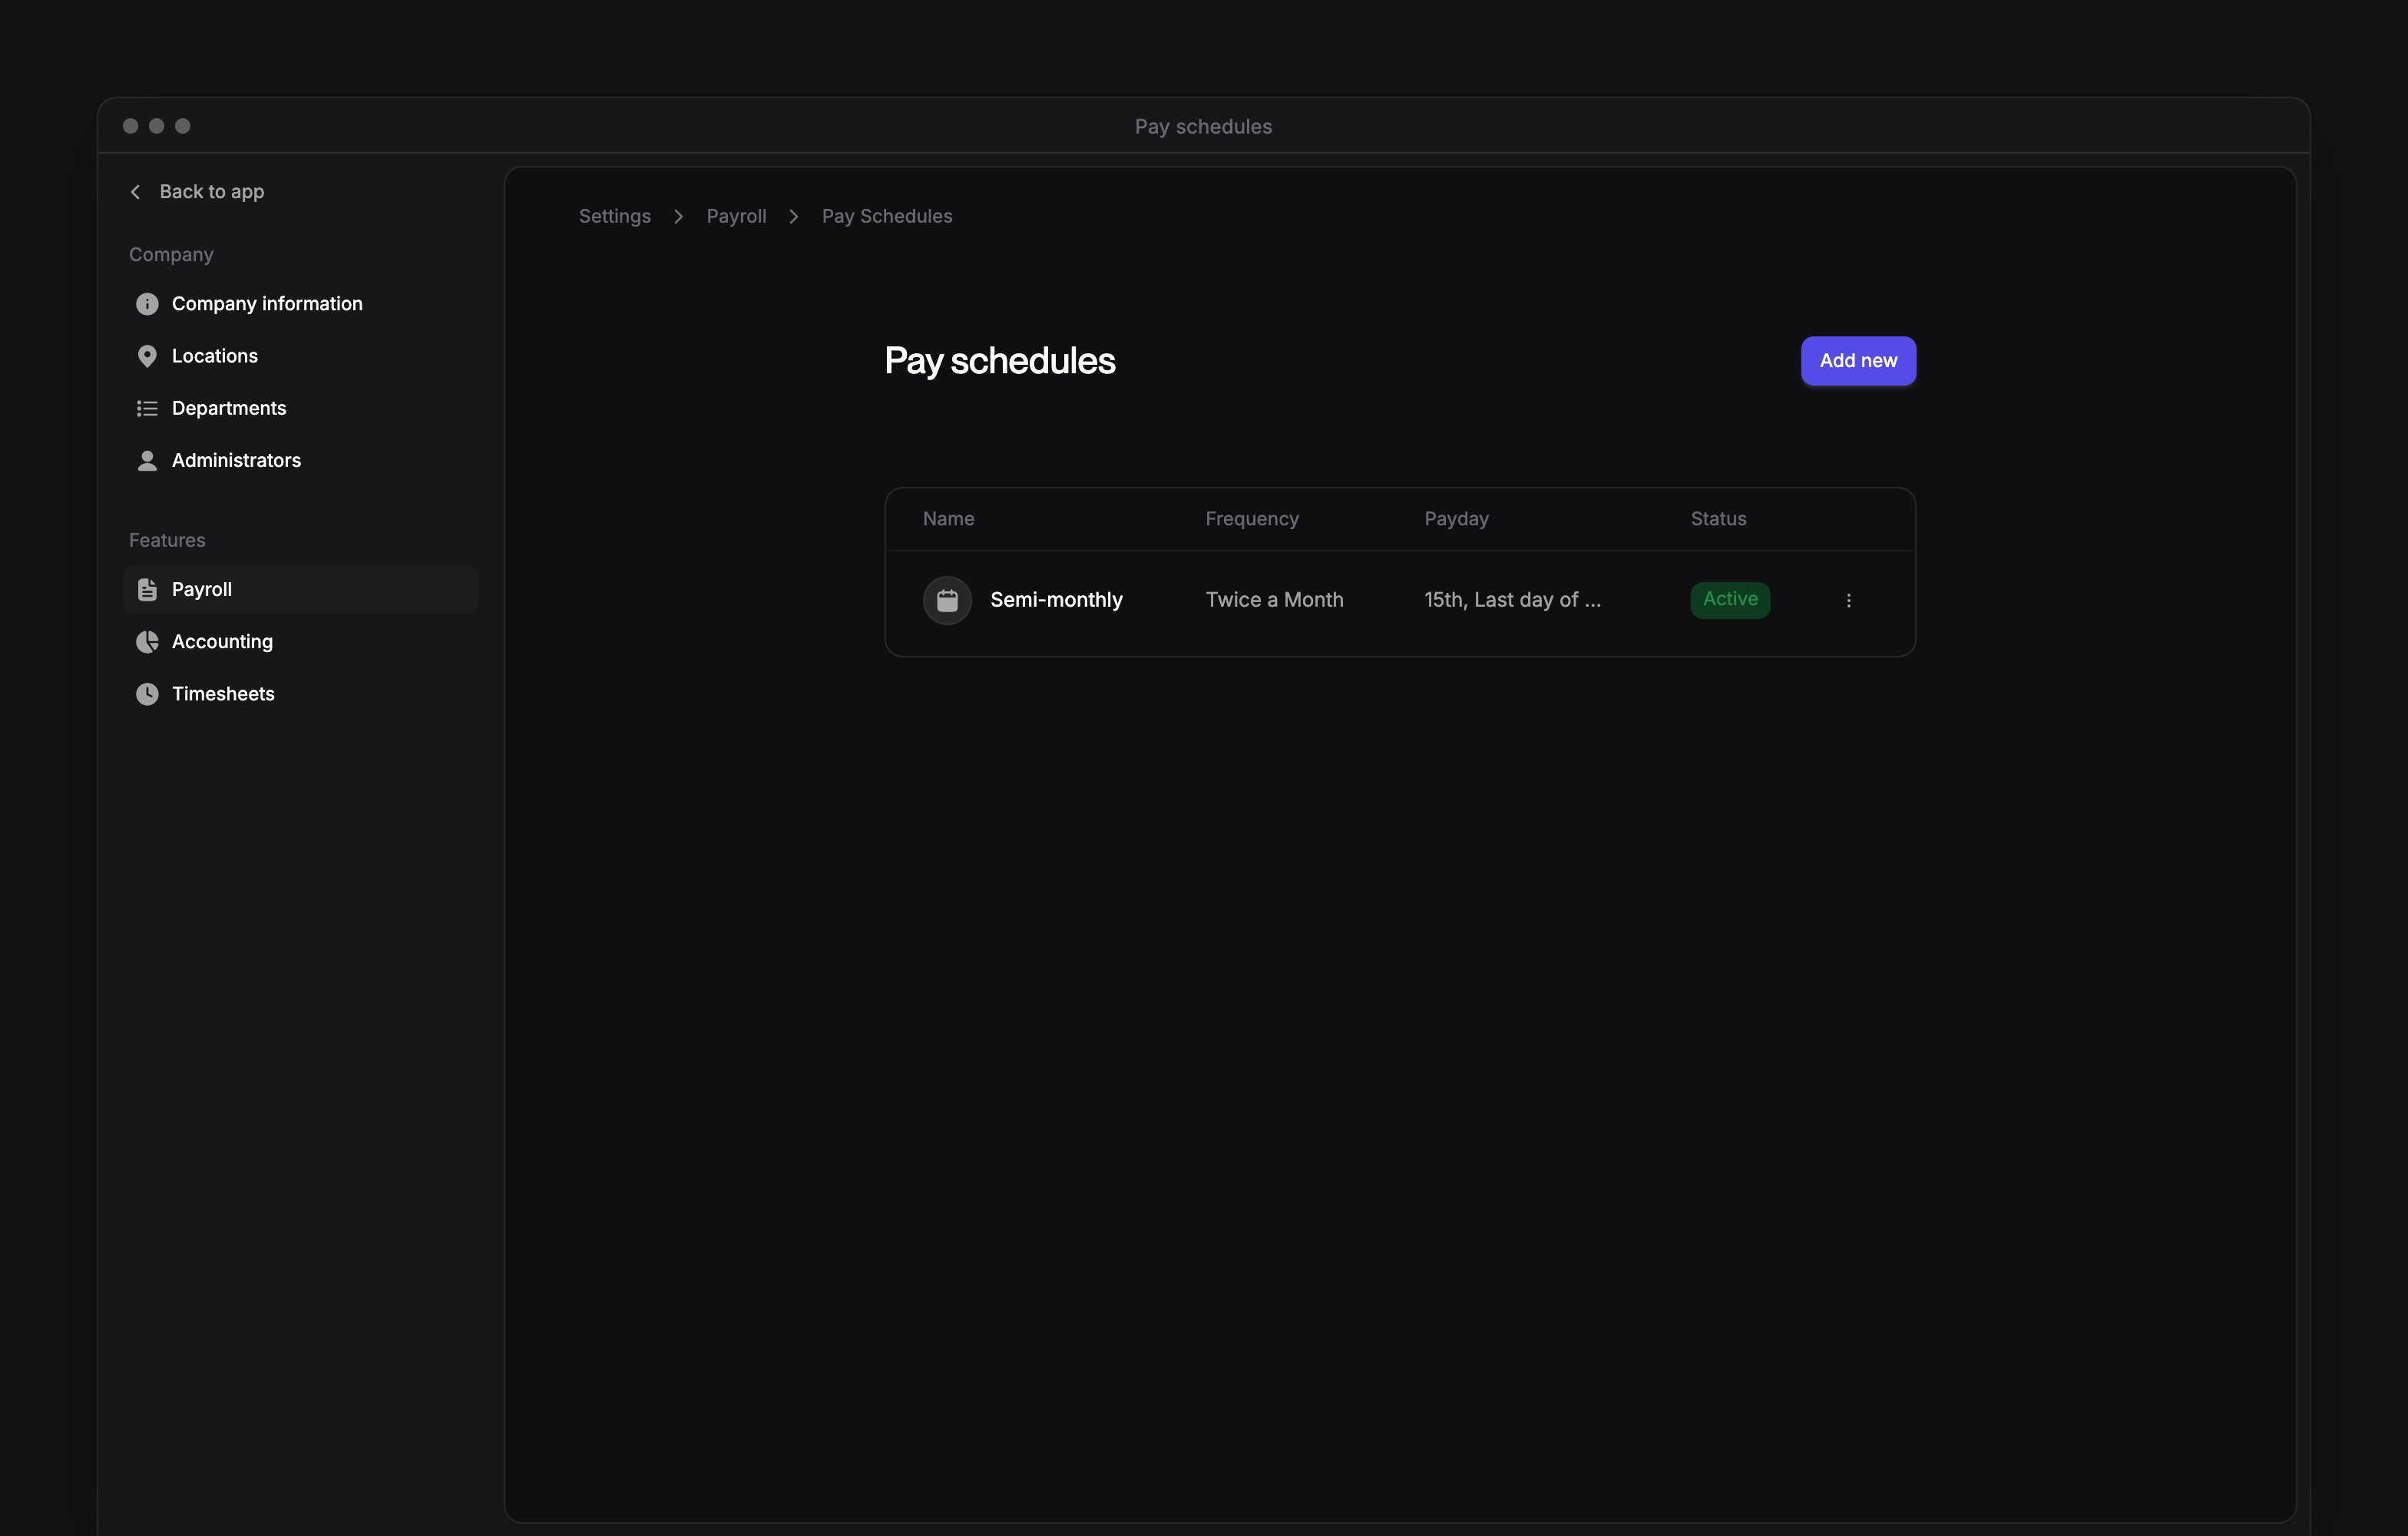
Task: Click the chevron between Settings and Payroll
Action: 679,217
